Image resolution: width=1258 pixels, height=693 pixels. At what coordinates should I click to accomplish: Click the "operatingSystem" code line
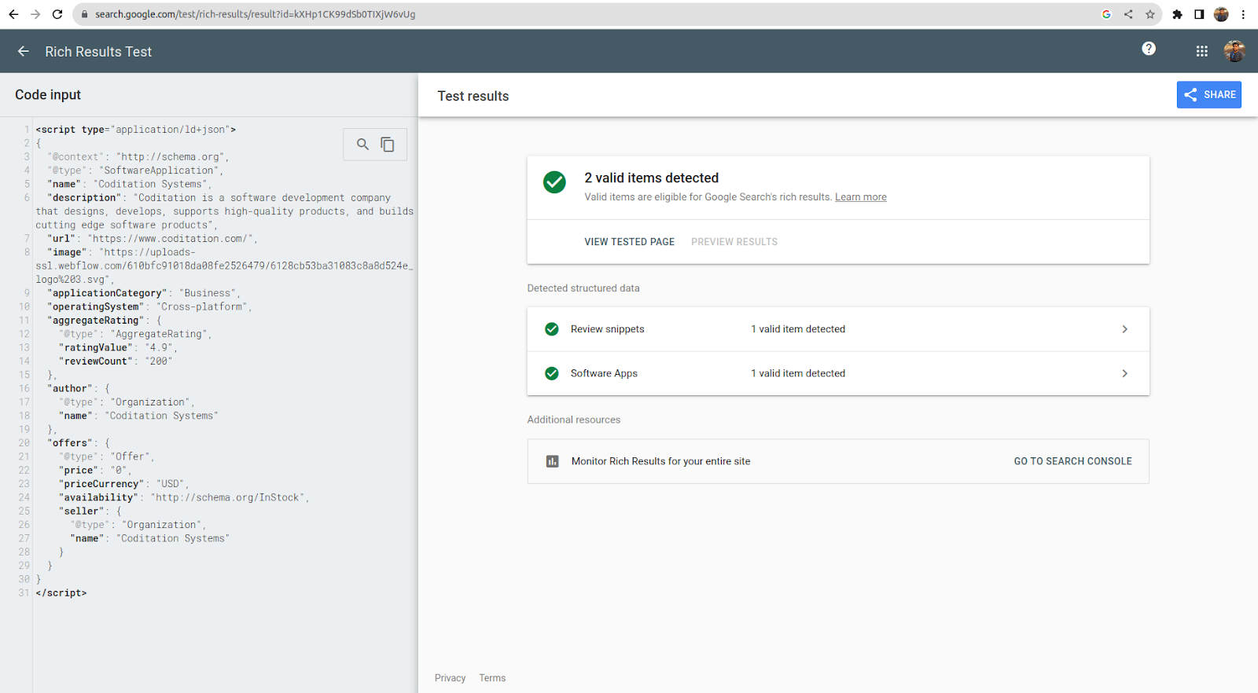click(149, 306)
